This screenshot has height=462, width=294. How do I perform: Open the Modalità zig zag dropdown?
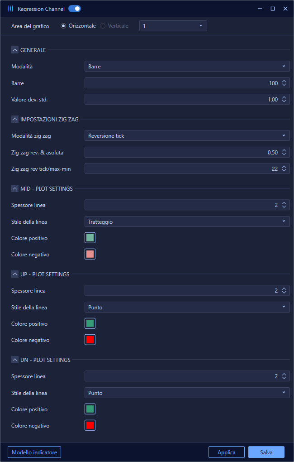(x=187, y=135)
